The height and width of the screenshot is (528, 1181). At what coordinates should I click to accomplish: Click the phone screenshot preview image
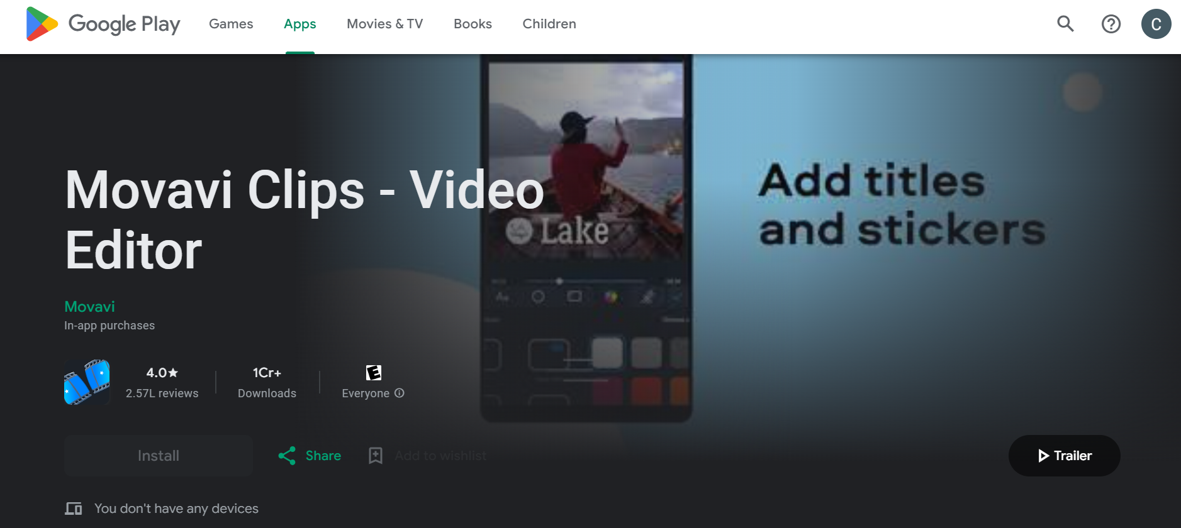point(586,238)
